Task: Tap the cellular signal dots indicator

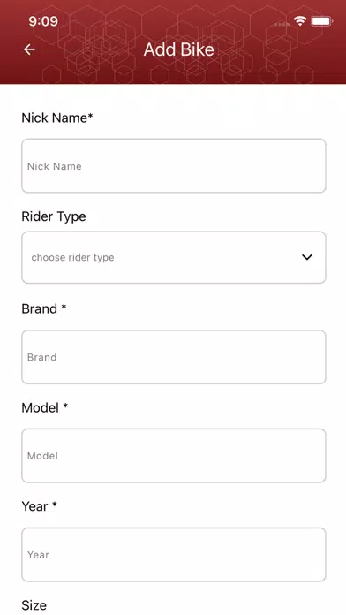Action: 282,24
